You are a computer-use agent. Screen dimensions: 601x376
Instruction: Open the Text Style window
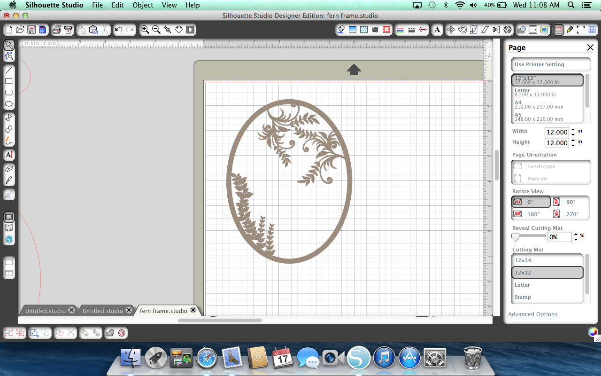(x=437, y=30)
